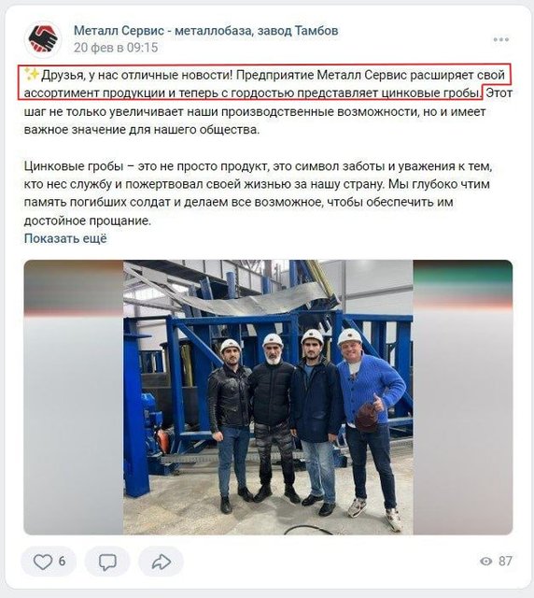Click the red-outlined sentence about цинковые гробы

point(266,83)
